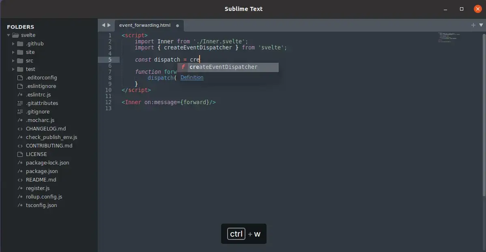Open register.js file
This screenshot has height=252, width=486.
[37, 188]
